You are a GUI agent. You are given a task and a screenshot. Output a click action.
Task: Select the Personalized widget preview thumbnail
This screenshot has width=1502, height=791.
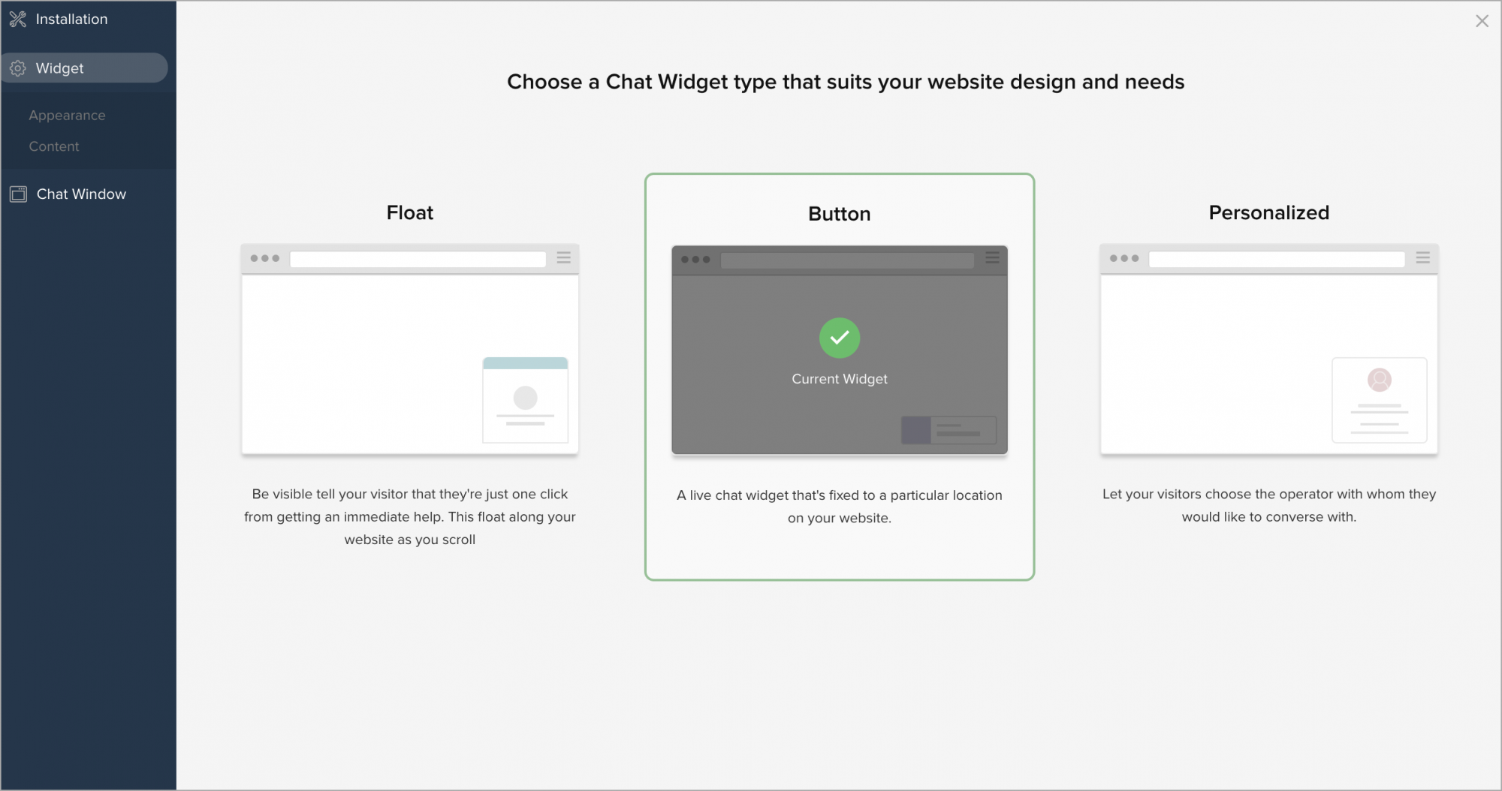click(x=1269, y=349)
